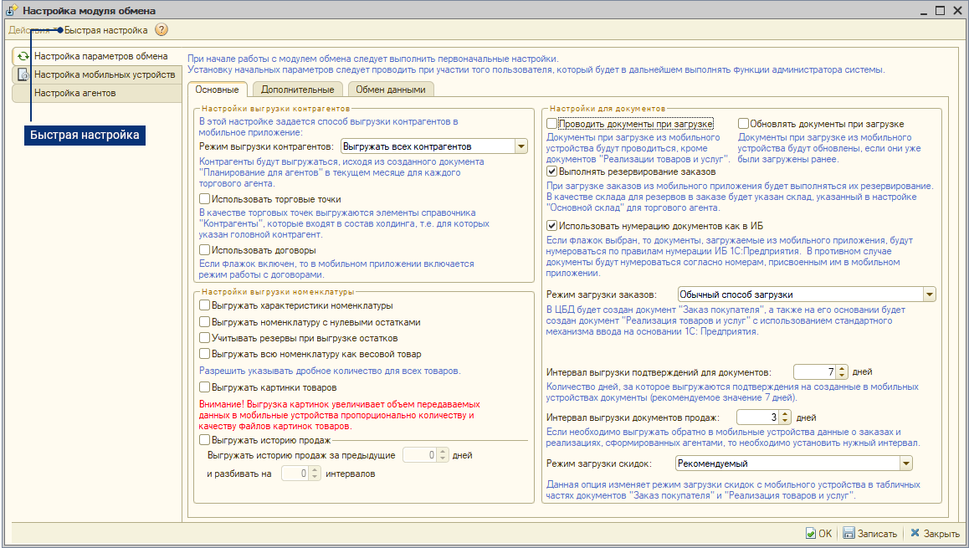969x548 pixels.
Task: Click the 'Интервал выгрузки документов продаж' label
Action: point(633,417)
